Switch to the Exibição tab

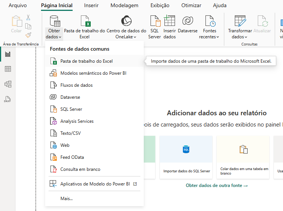(x=160, y=5)
